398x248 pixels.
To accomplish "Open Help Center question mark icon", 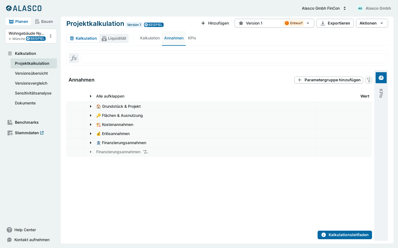I will pyautogui.click(x=9, y=230).
